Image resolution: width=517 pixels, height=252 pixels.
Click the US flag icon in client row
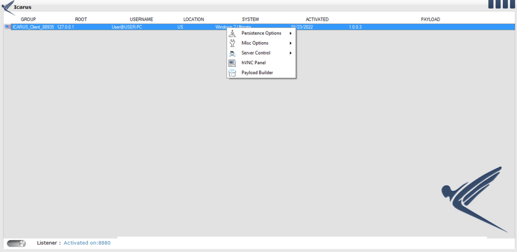pos(7,27)
